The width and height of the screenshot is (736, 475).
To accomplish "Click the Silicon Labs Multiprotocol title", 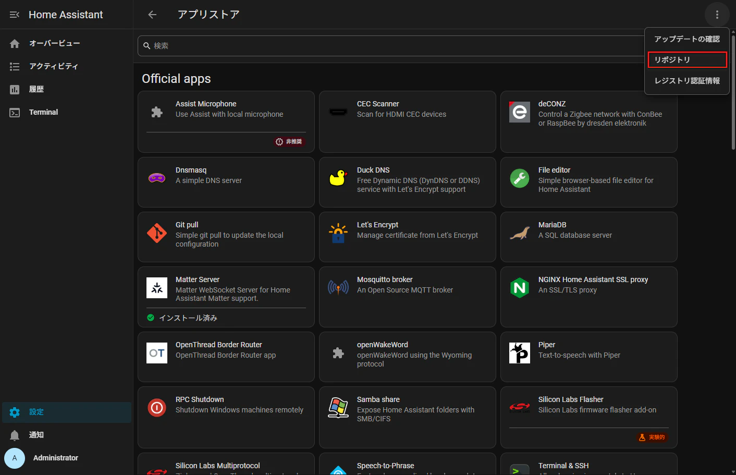I will tap(218, 466).
